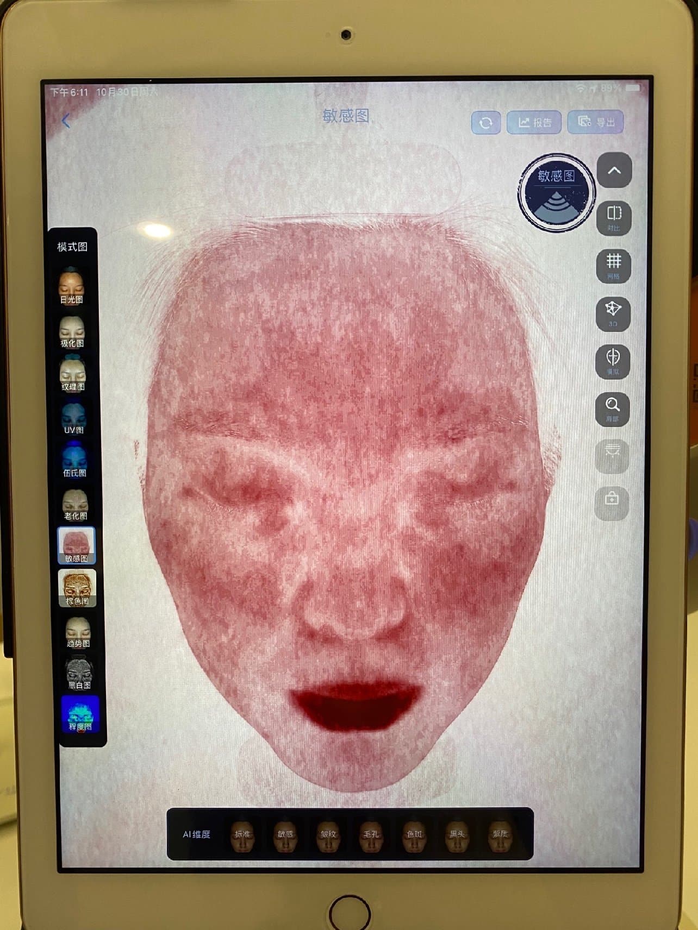
Task: Choose the 色斑 spots AI dimension
Action: (414, 833)
